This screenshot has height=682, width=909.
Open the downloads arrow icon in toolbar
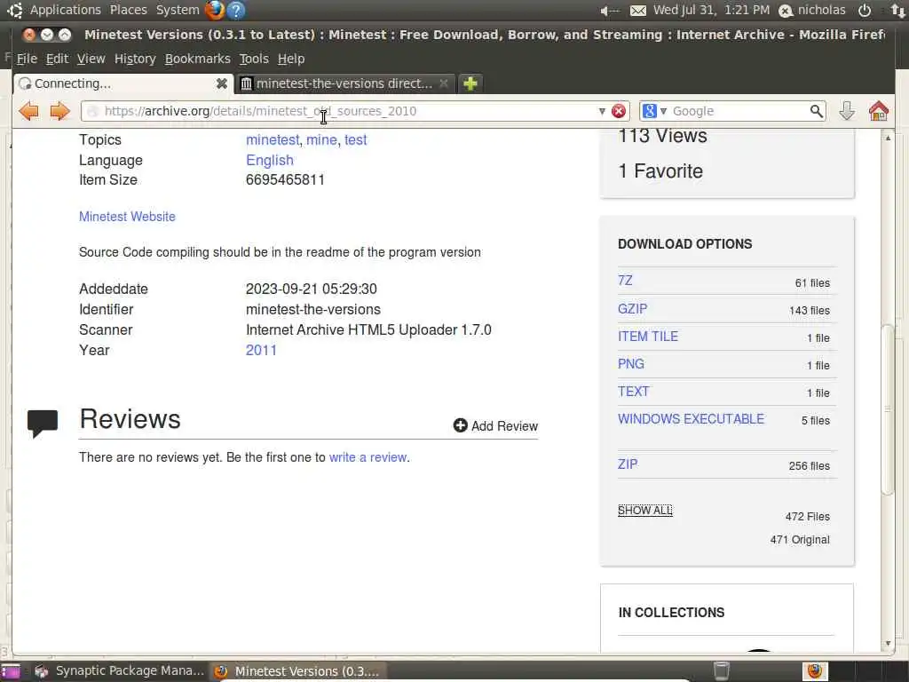[x=846, y=111]
